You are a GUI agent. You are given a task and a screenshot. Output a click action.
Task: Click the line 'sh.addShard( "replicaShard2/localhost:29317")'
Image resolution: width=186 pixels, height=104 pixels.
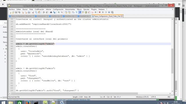44,24
